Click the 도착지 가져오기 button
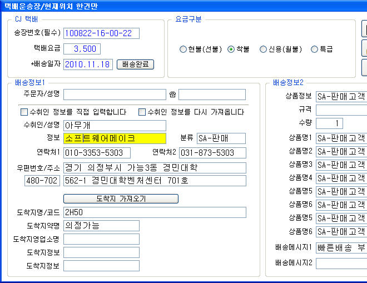Viewport: 367px width, 283px height. (x=121, y=198)
